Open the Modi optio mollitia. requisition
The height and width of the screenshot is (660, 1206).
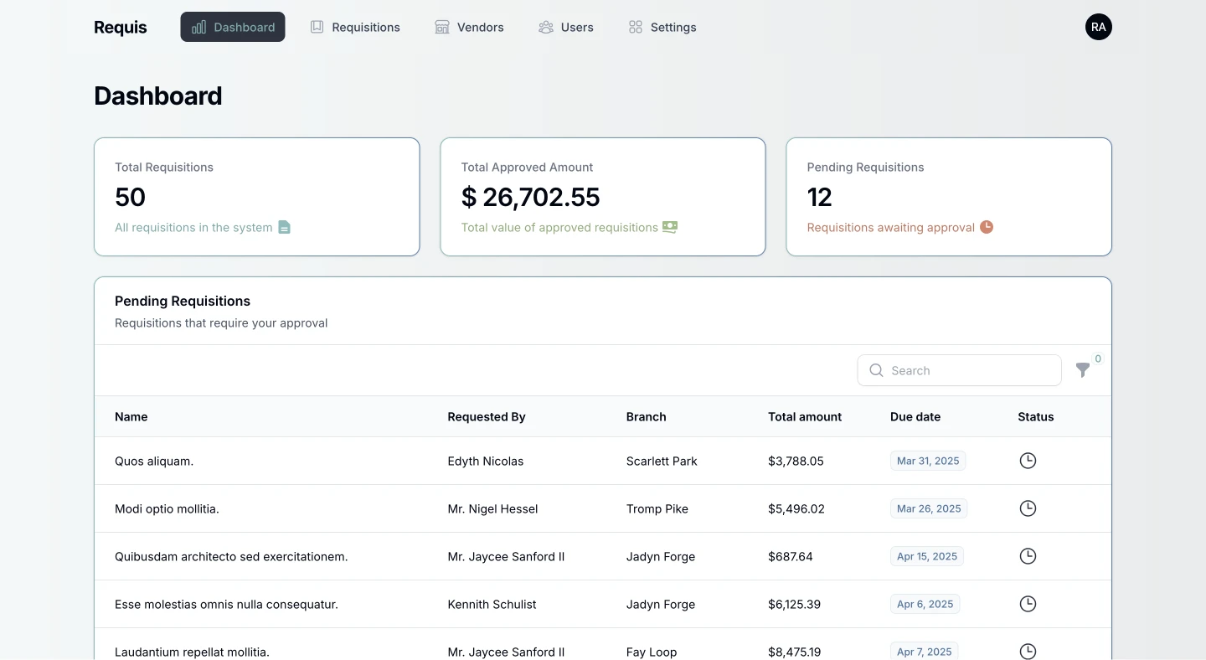(167, 508)
